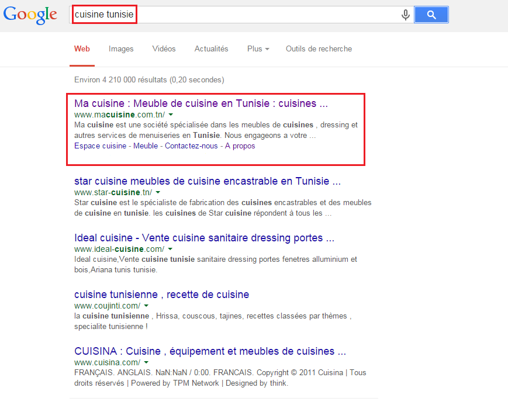The height and width of the screenshot is (405, 508).
Task: Expand arrow next to www.coujinti.com
Action: [x=147, y=306]
